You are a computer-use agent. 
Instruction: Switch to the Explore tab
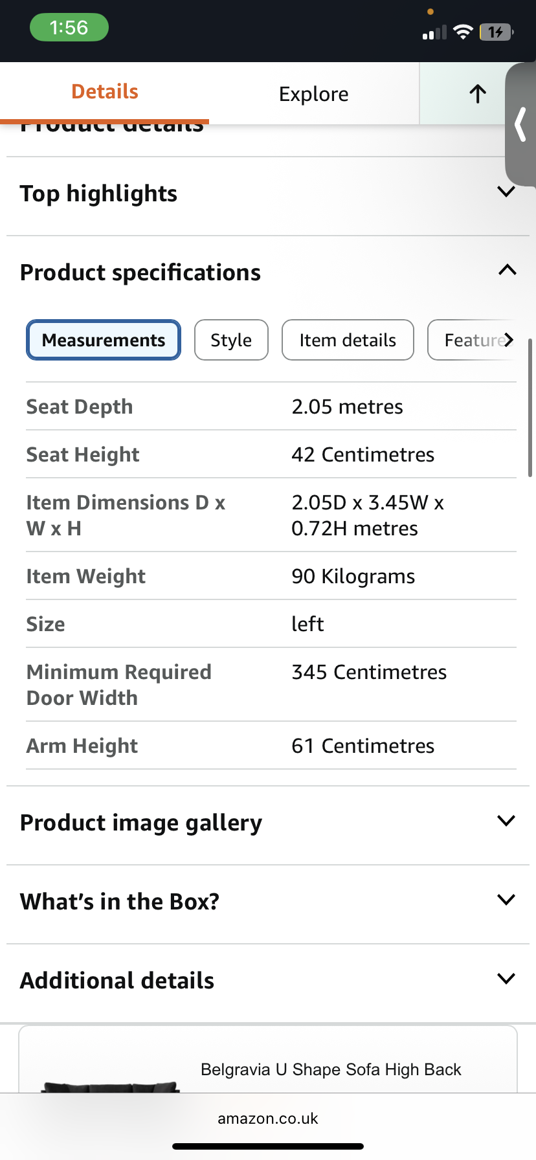click(314, 95)
